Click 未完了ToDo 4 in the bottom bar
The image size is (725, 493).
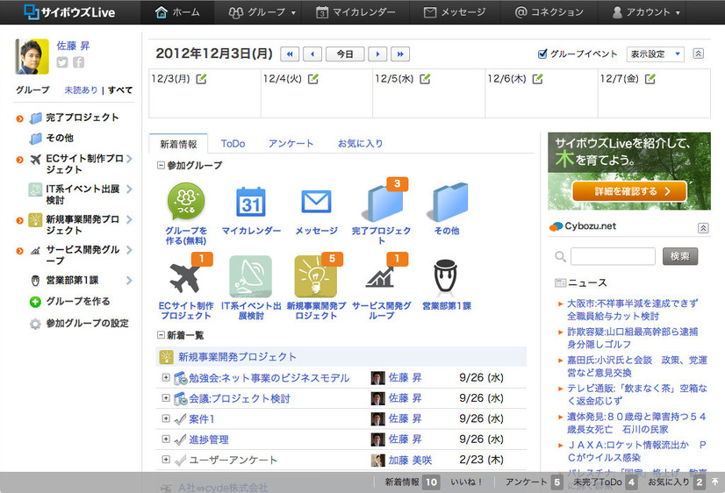pyautogui.click(x=606, y=482)
